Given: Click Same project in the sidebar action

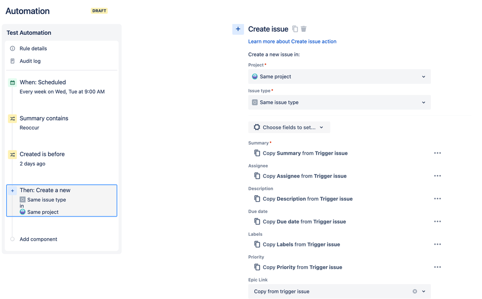Looking at the screenshot, I should 43,212.
